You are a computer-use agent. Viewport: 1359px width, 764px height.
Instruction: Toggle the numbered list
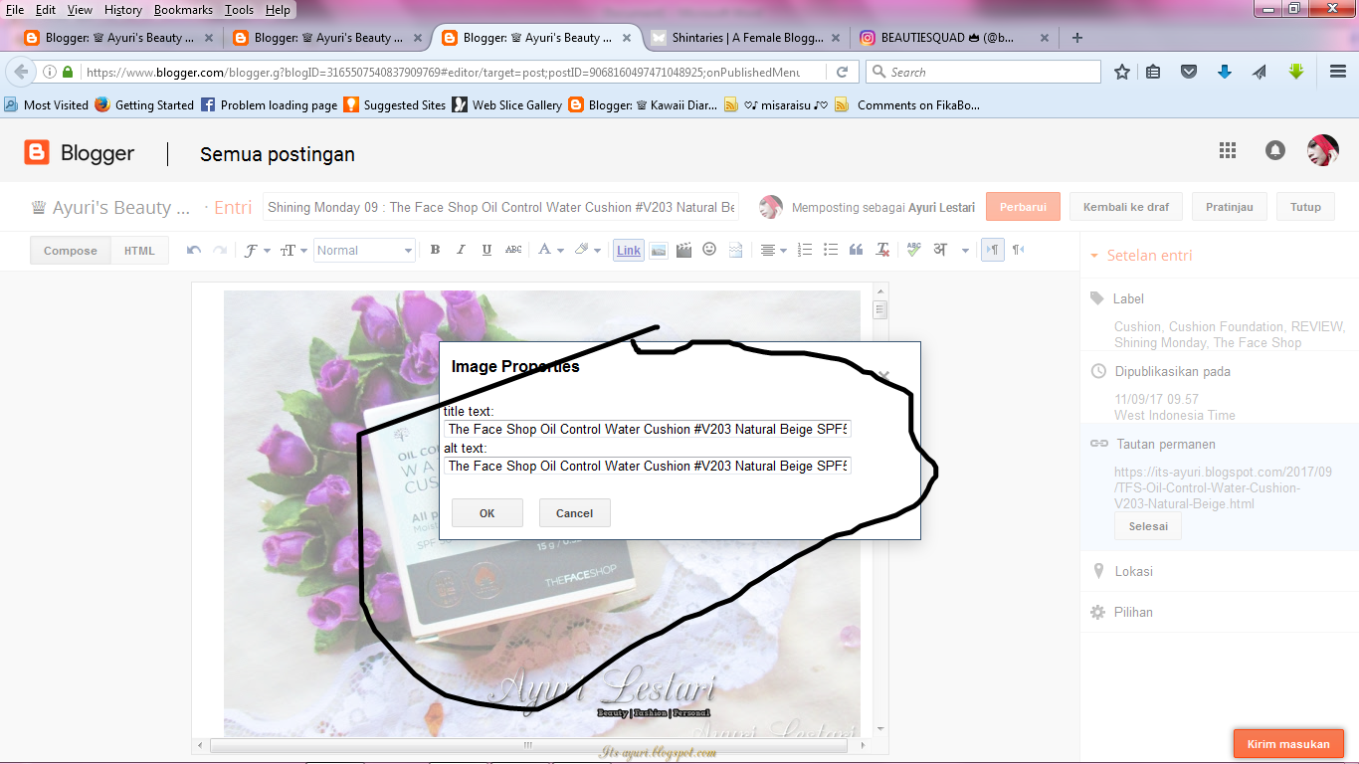click(x=806, y=251)
